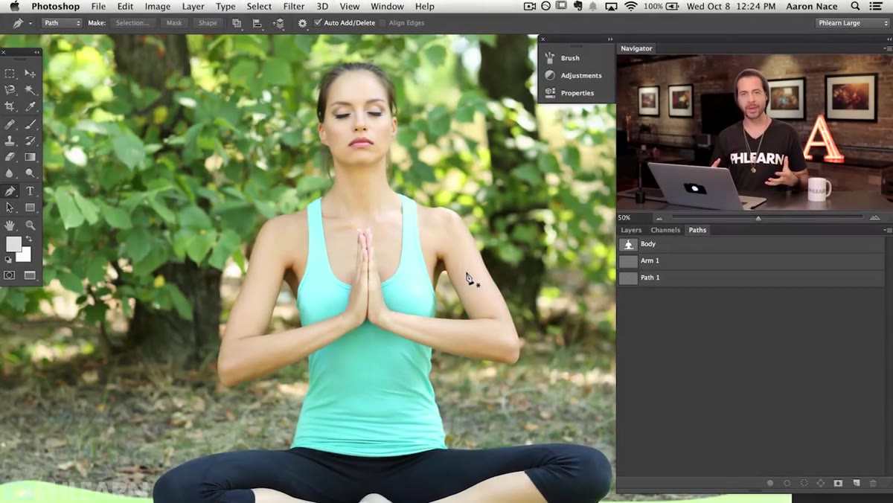Click the foreground color swatch

(x=13, y=244)
